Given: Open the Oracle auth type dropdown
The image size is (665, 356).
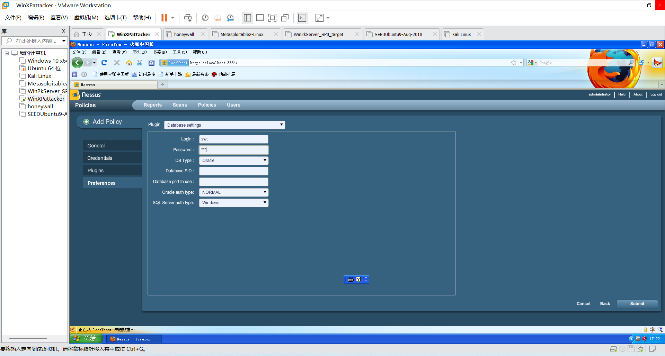Looking at the screenshot, I should coord(234,192).
